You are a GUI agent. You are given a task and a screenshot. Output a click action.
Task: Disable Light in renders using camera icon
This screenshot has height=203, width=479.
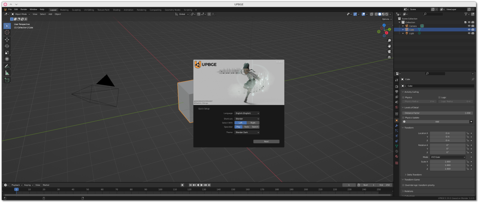point(473,33)
